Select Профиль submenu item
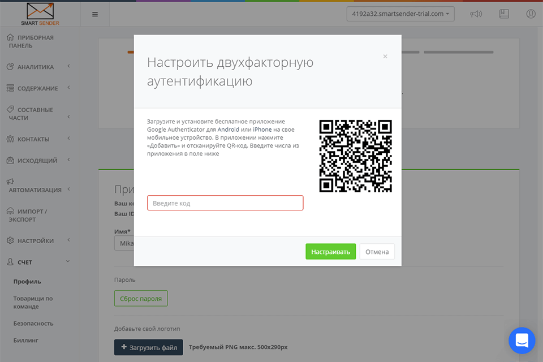The width and height of the screenshot is (543, 362). [x=27, y=282]
